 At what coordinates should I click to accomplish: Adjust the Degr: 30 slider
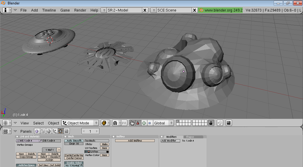[x=74, y=144]
